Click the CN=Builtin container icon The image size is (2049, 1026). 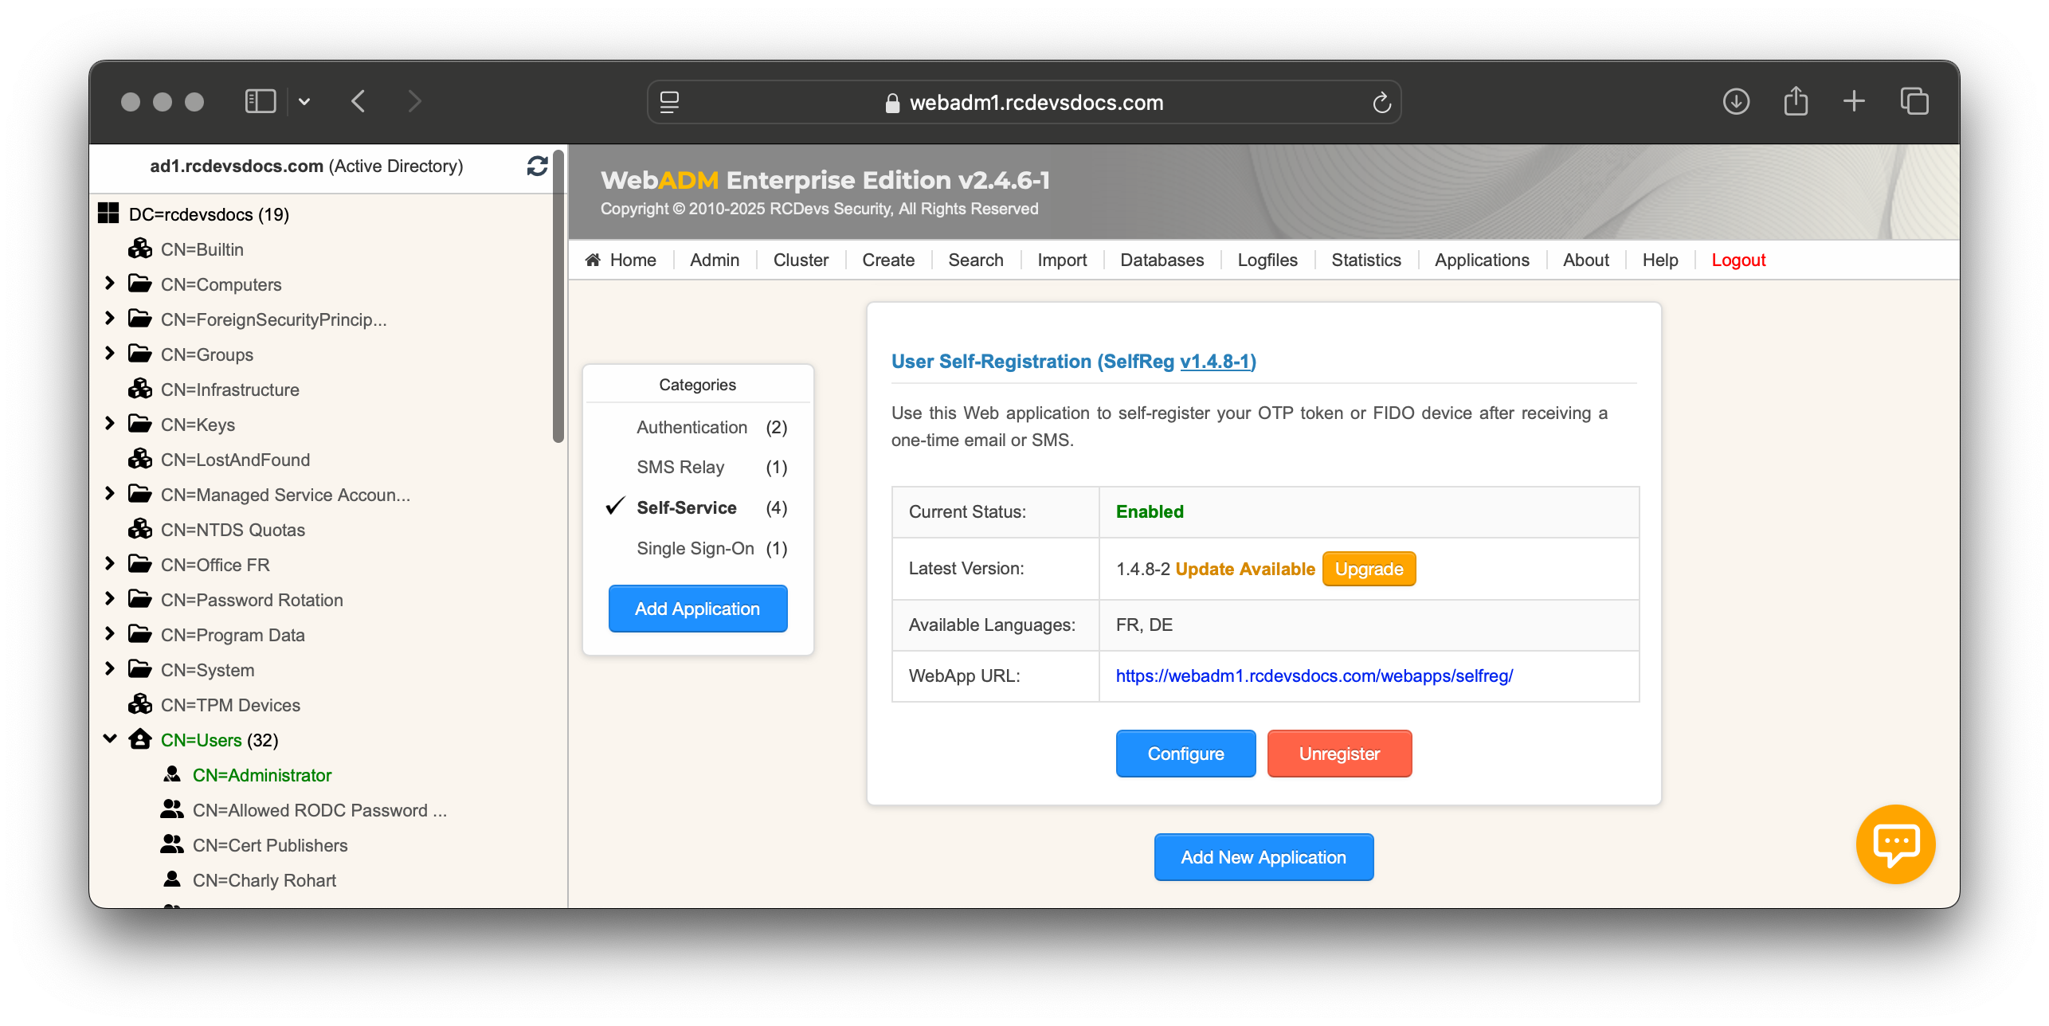tap(140, 249)
